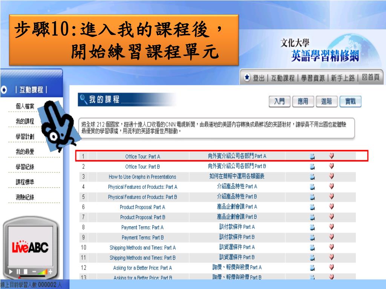Open 課程標準 in sidebar
The width and height of the screenshot is (386, 289).
(25, 182)
